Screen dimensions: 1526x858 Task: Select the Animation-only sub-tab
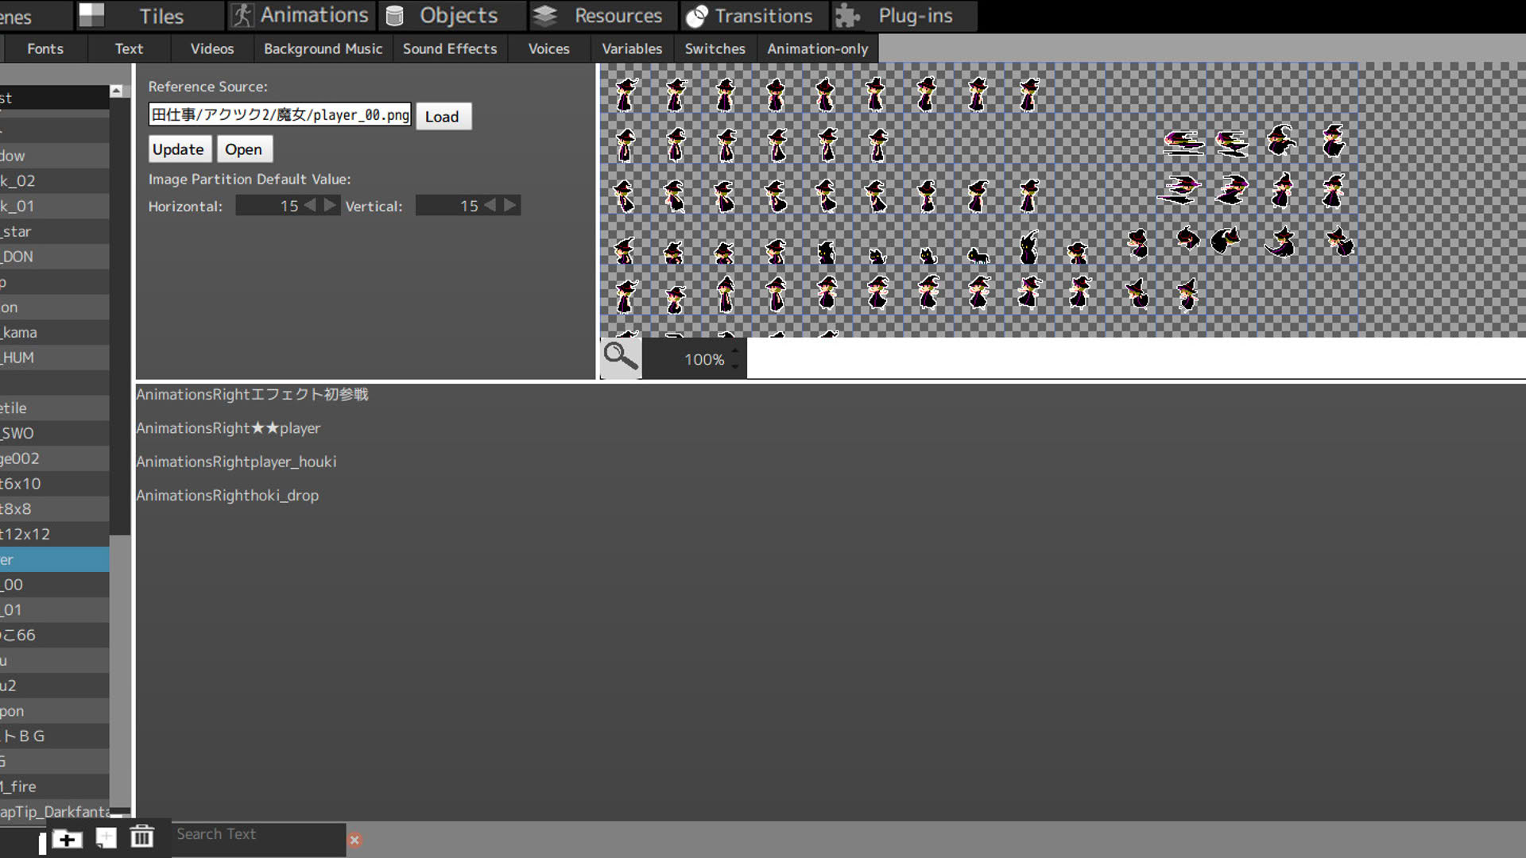[817, 48]
